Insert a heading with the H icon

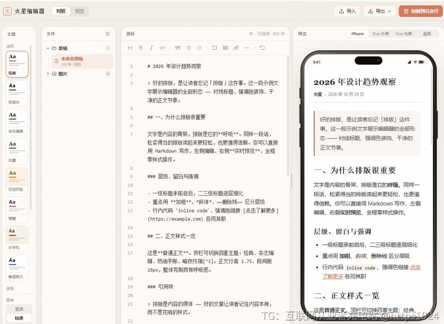click(130, 48)
